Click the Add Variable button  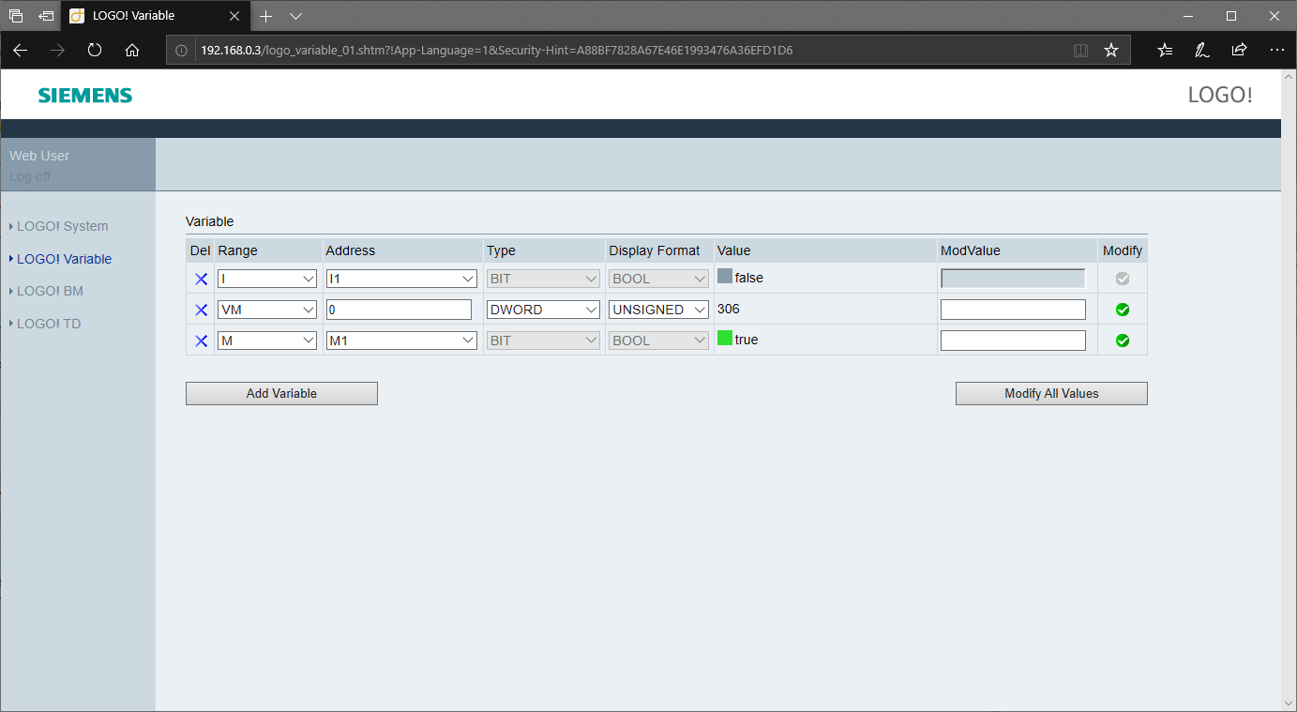[x=281, y=394]
